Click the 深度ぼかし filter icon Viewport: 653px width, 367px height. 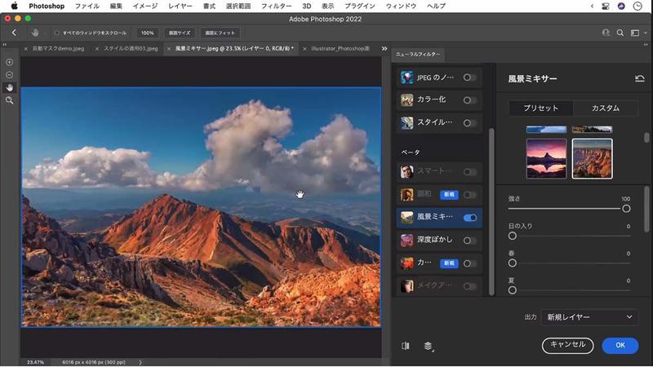[x=406, y=240]
